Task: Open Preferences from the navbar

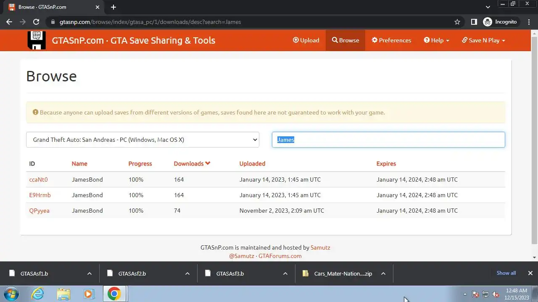Action: click(x=391, y=40)
